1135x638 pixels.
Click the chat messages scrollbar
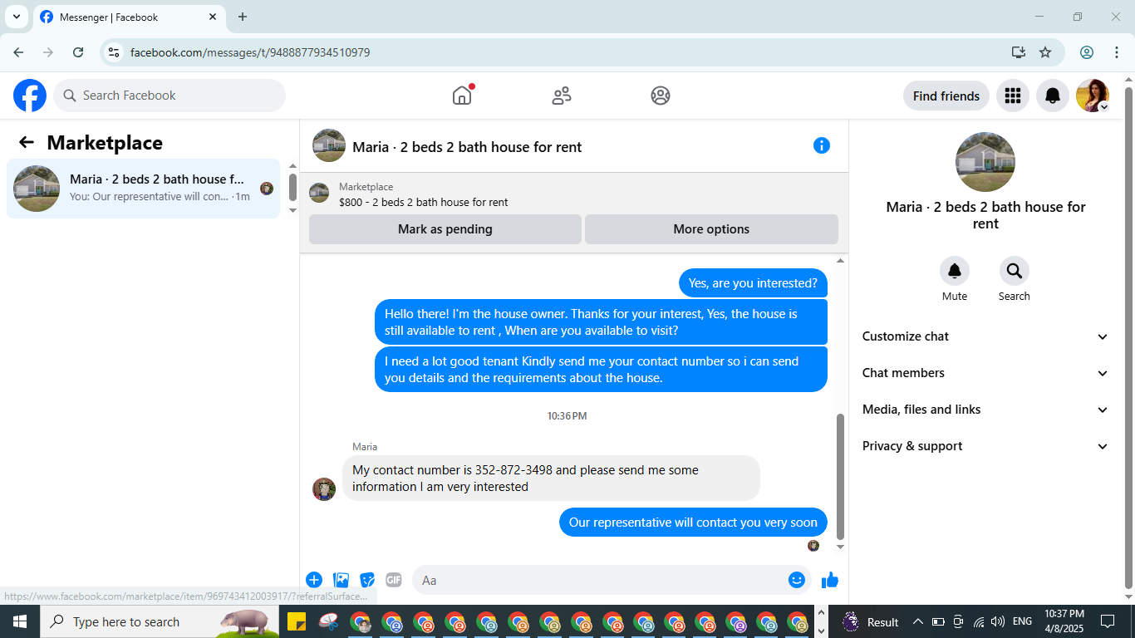click(840, 478)
